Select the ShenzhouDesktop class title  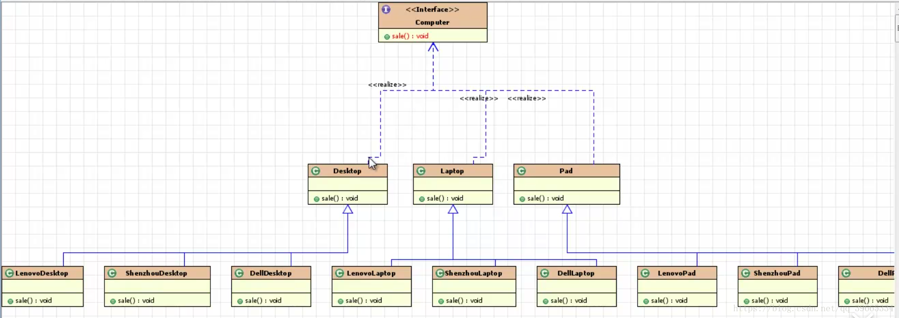tap(156, 273)
